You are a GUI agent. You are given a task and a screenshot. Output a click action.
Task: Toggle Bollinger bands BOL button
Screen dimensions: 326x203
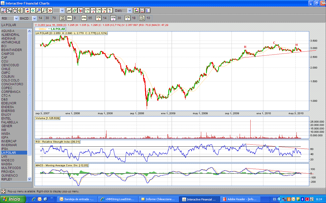[70, 18]
